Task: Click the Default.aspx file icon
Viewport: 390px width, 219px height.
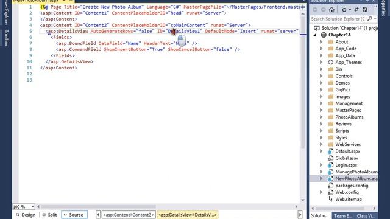Action: (x=330, y=151)
